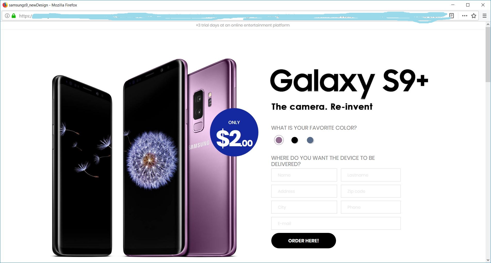The height and width of the screenshot is (263, 491).
Task: Select the purple color option
Action: pyautogui.click(x=279, y=140)
